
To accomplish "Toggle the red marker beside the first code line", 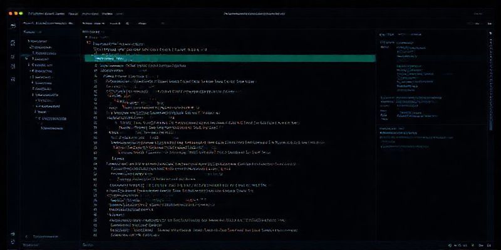I will point(88,44).
